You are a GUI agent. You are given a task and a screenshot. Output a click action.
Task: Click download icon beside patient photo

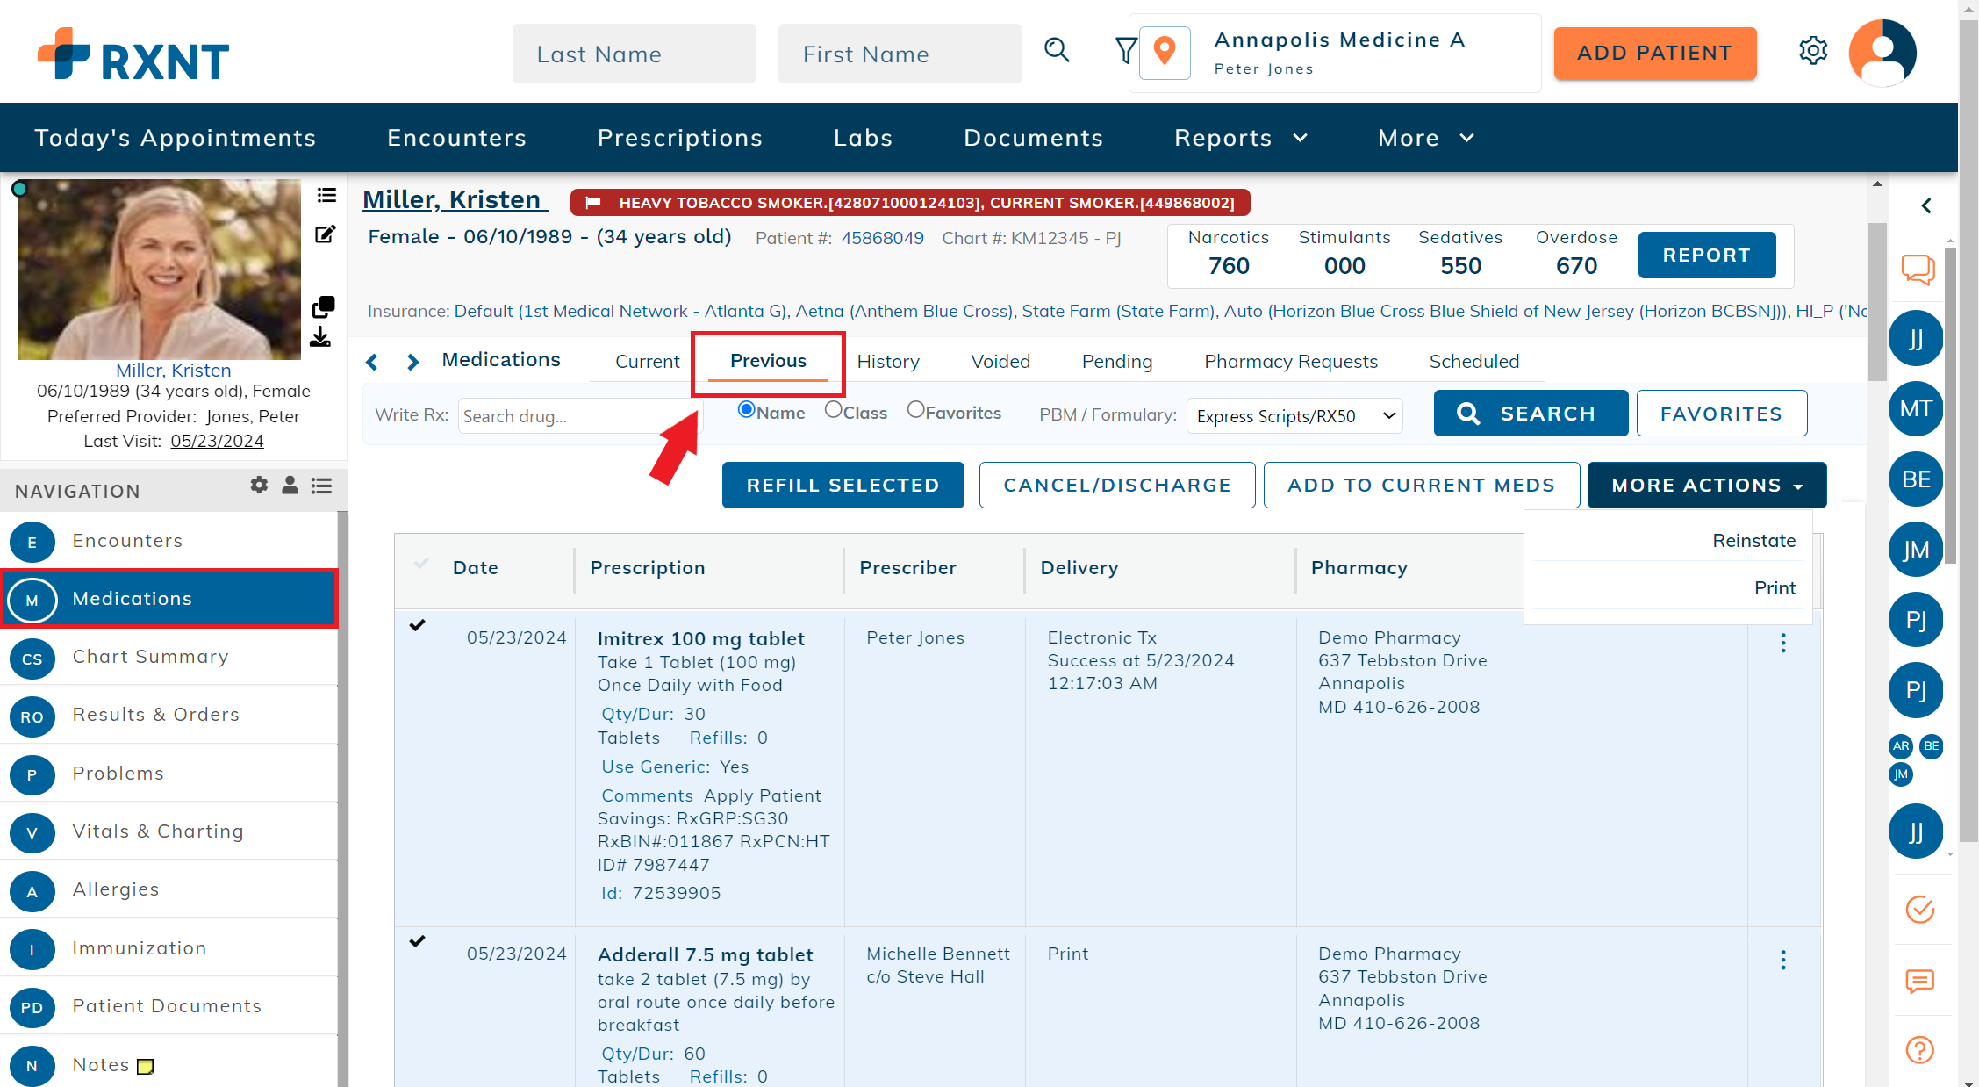320,337
